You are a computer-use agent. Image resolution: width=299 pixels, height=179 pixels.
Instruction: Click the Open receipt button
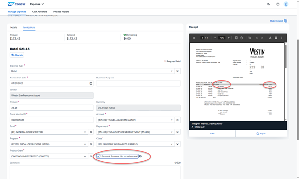261,134
